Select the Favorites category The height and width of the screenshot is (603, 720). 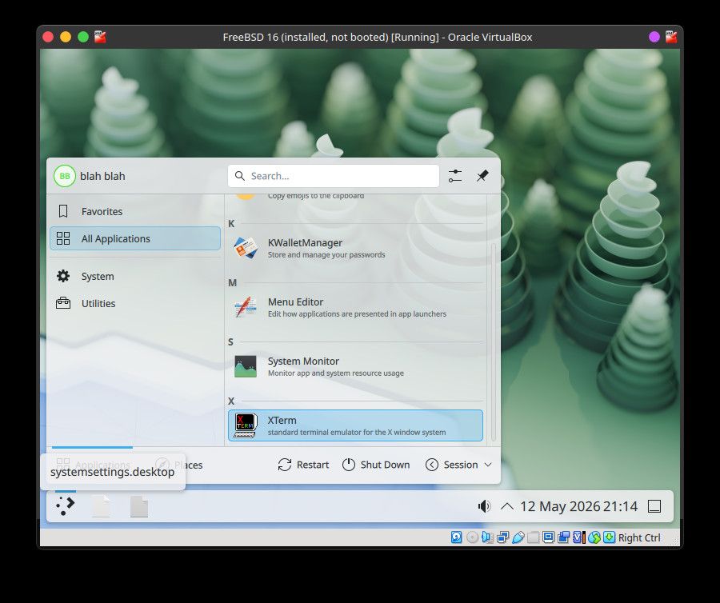pyautogui.click(x=135, y=212)
